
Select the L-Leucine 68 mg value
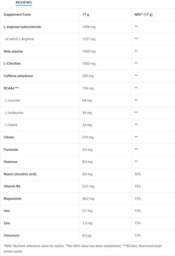click(87, 101)
